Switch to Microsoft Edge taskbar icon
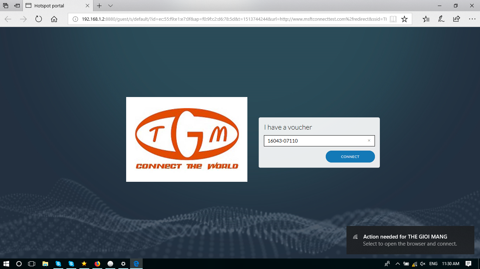 (x=136, y=264)
